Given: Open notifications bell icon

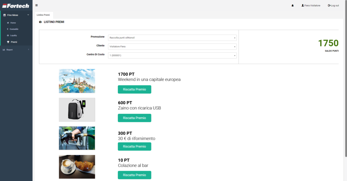Looking at the screenshot, I should point(292,6).
